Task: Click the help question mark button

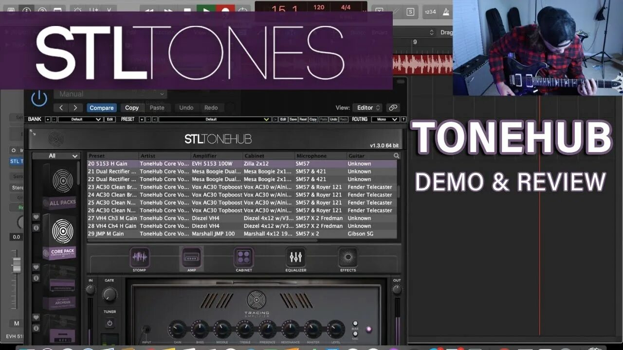Action: [403, 119]
